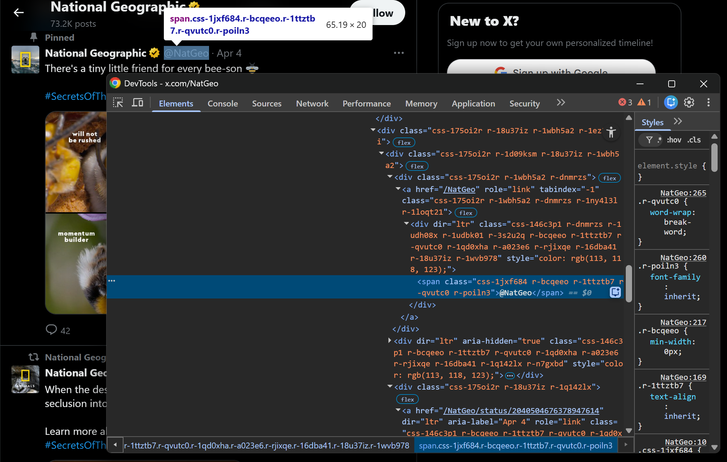The height and width of the screenshot is (462, 727).
Task: Switch to the Console tab
Action: (223, 103)
